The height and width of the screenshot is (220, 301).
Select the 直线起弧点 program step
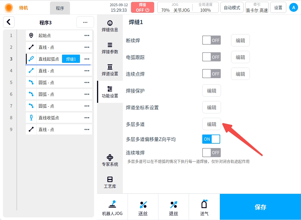pyautogui.click(x=49, y=59)
